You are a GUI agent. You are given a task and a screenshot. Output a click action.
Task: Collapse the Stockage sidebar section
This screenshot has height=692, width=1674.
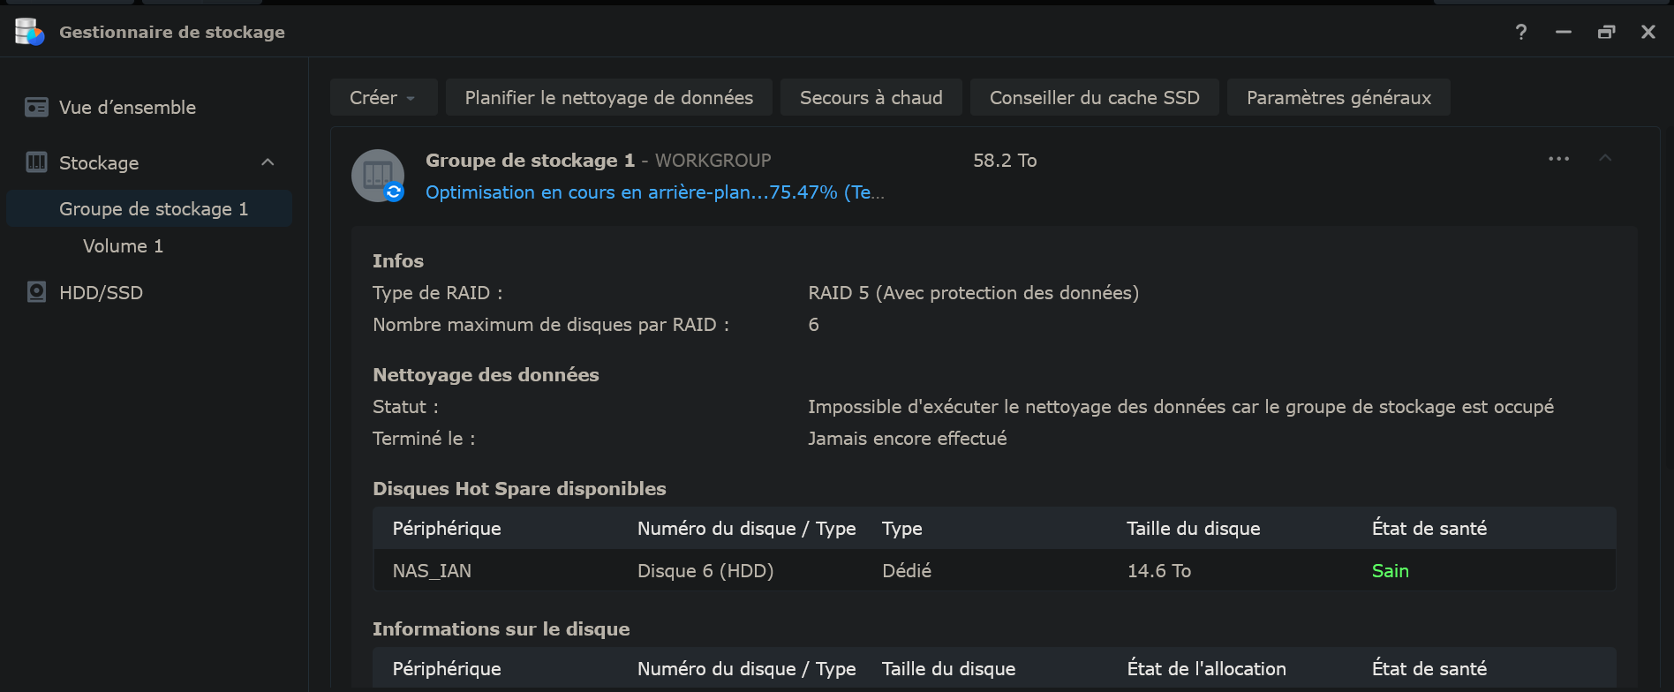click(x=268, y=162)
